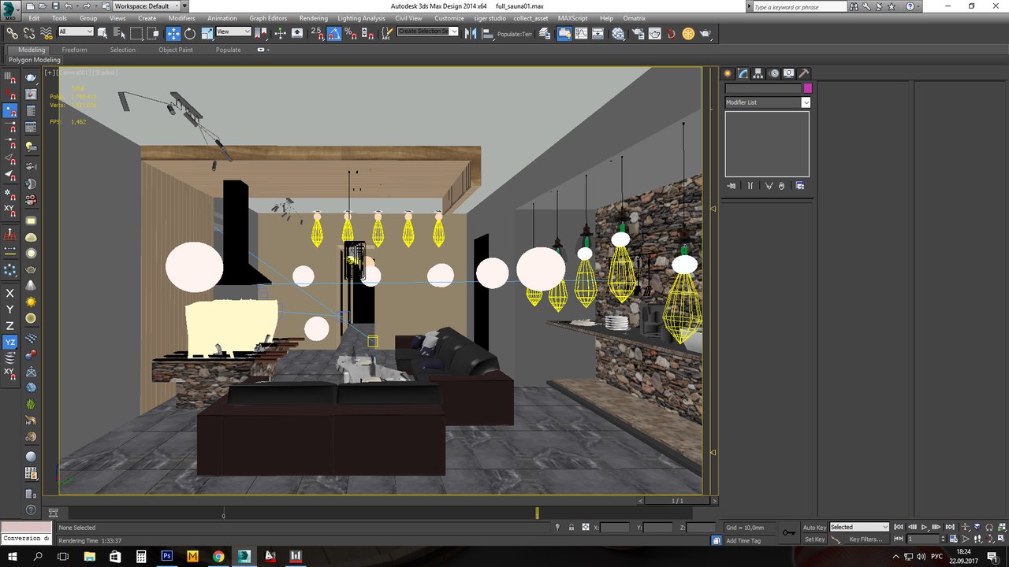The image size is (1009, 567).
Task: Toggle Auto Key animation mode
Action: pos(814,527)
